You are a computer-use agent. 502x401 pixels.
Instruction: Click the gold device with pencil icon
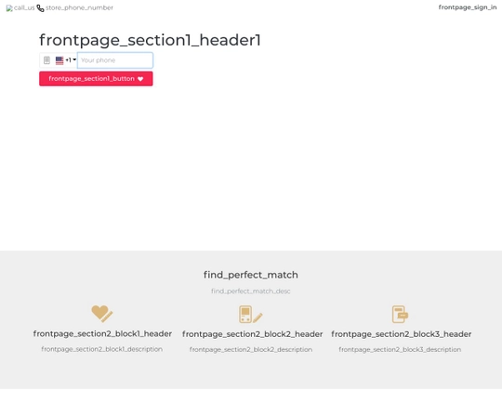[251, 314]
